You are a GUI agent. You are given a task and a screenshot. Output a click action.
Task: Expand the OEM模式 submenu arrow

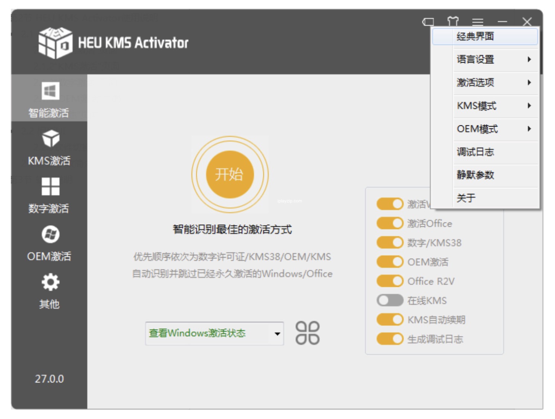[x=529, y=129]
